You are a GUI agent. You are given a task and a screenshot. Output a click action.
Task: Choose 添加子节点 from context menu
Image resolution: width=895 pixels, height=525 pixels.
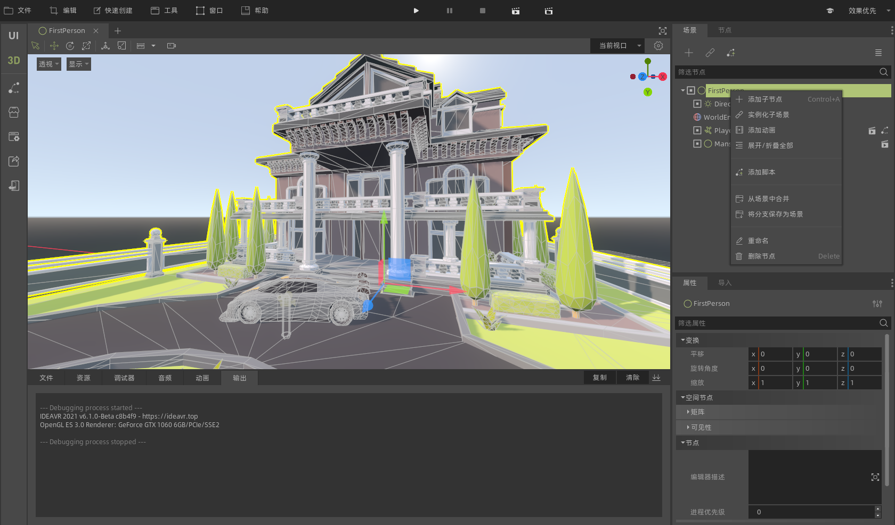pyautogui.click(x=786, y=99)
